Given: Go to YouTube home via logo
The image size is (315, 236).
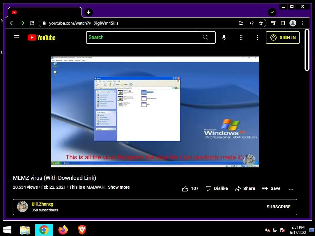Looking at the screenshot, I should (x=42, y=37).
